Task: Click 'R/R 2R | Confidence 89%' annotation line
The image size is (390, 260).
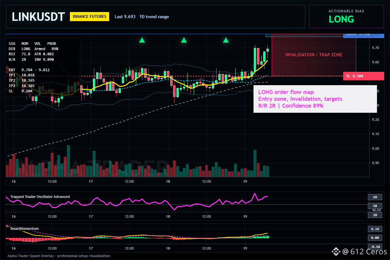Action: click(x=291, y=106)
